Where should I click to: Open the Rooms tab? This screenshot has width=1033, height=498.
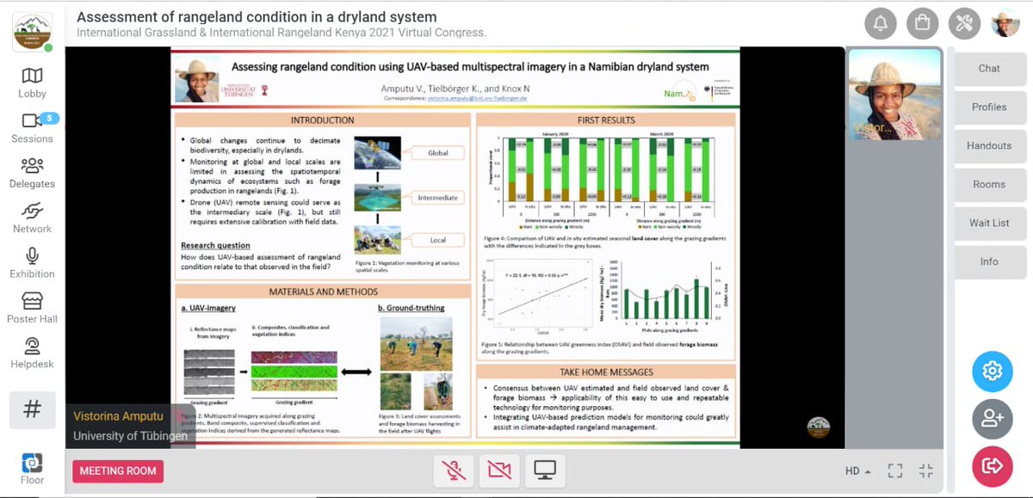989,184
